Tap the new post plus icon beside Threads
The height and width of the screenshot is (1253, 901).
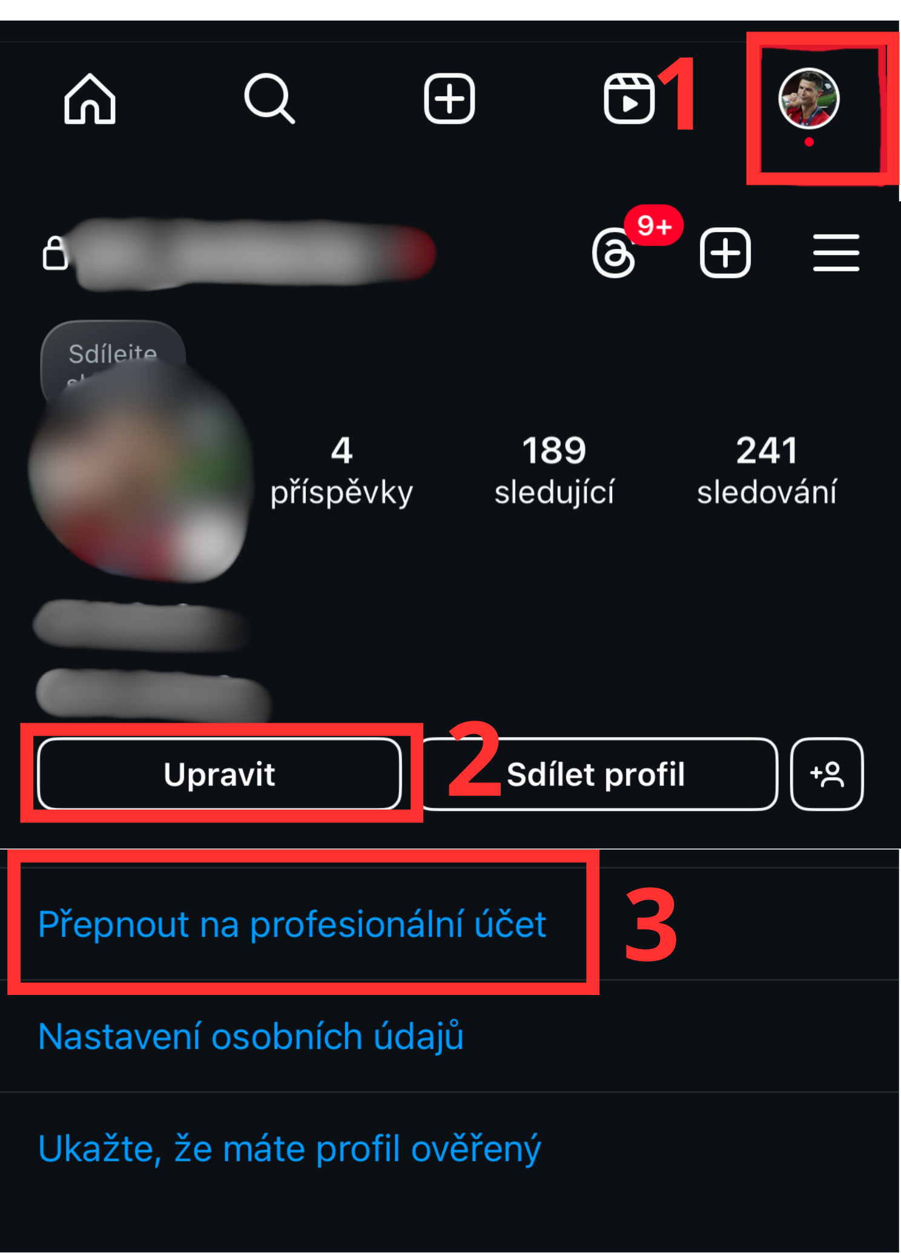[725, 253]
